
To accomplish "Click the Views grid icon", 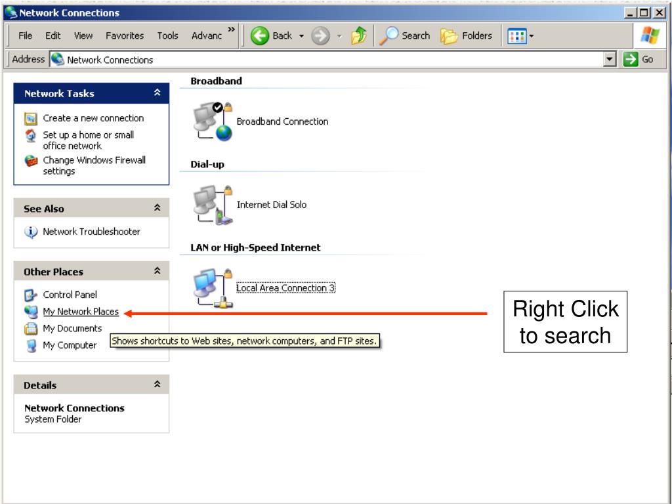I will [517, 36].
